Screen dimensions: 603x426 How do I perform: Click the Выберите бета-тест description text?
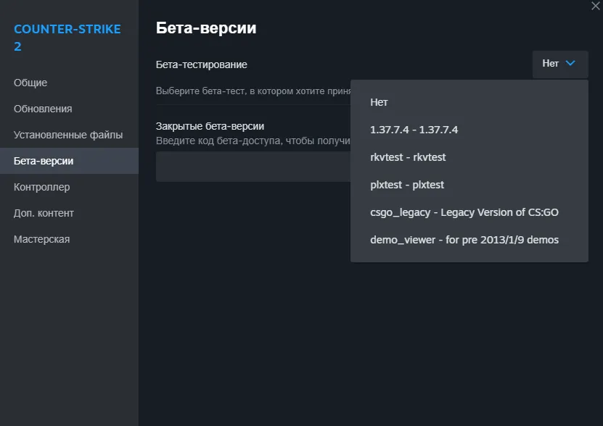point(253,91)
